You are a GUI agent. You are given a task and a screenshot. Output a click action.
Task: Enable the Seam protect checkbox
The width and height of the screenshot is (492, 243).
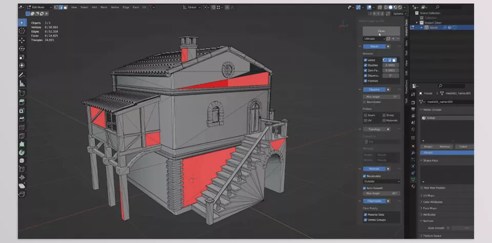click(x=365, y=115)
